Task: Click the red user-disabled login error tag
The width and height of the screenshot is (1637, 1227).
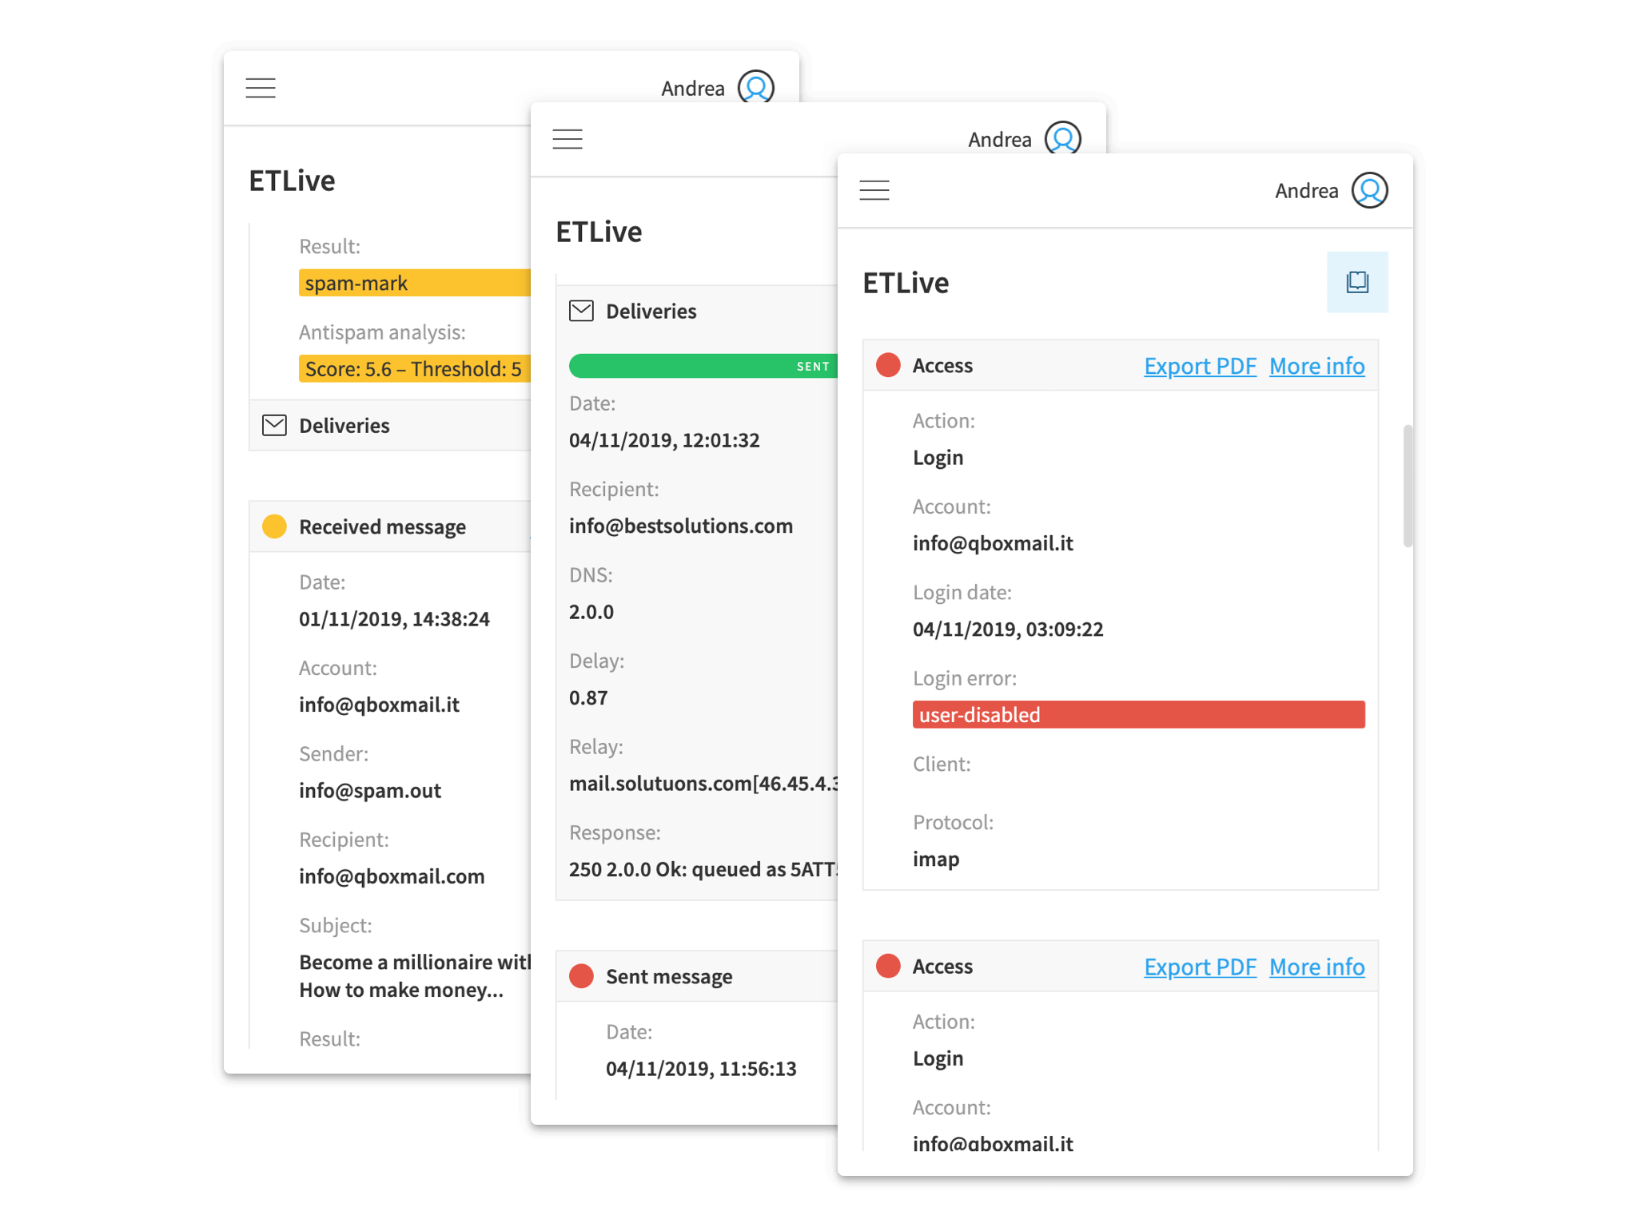Action: [1138, 714]
